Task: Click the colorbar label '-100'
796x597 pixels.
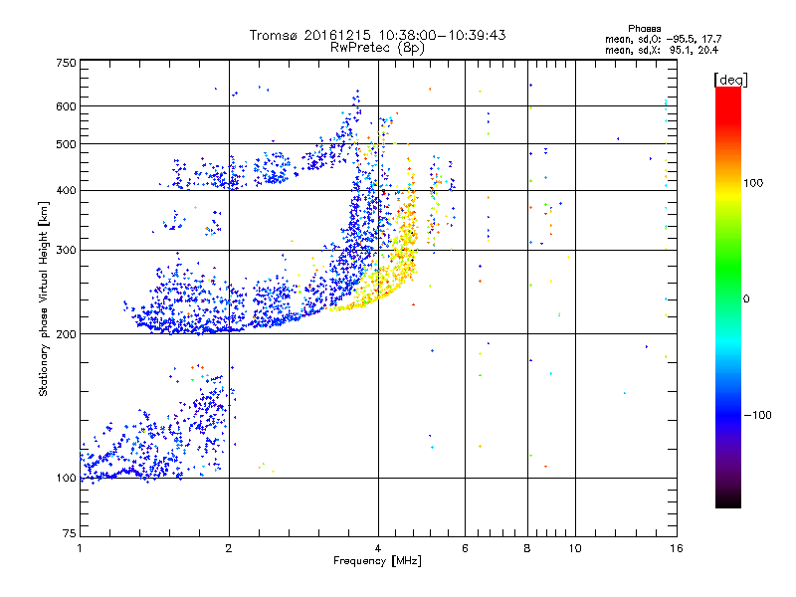Action: 758,415
